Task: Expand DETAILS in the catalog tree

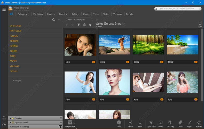Action: point(14,71)
